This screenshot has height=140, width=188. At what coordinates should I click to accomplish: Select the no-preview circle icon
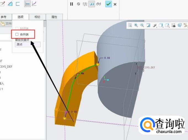[x=78, y=4]
